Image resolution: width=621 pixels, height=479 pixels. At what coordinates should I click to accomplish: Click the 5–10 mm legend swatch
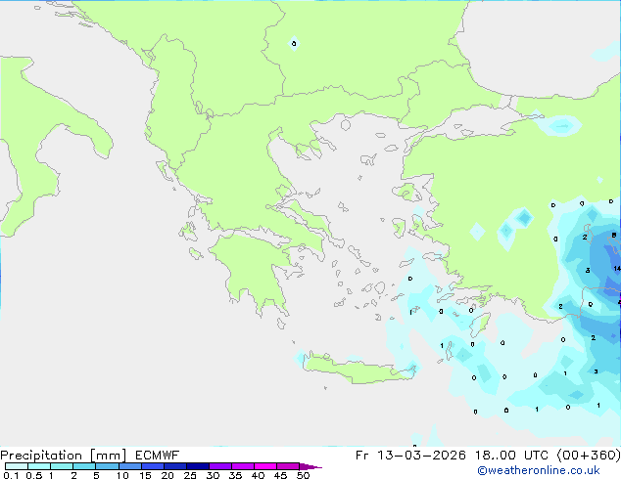[107, 466]
